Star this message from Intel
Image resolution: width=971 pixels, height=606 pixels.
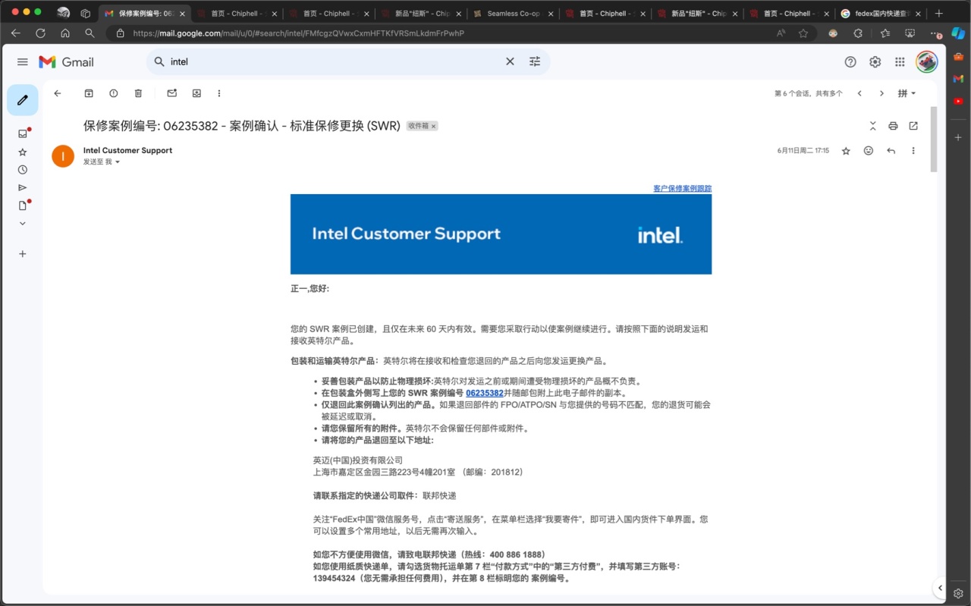tap(846, 151)
